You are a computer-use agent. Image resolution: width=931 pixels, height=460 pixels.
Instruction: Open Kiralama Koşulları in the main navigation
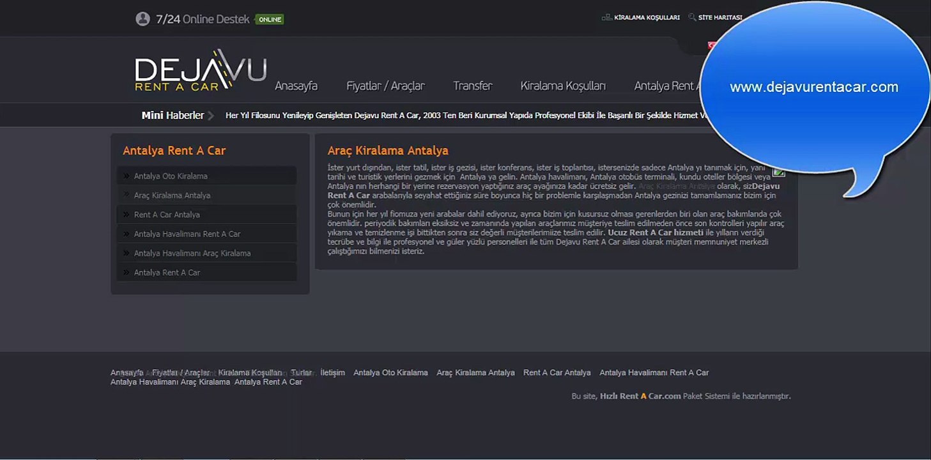click(x=563, y=86)
